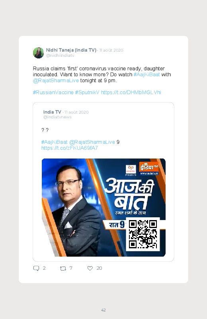
Task: Click the India TV logo in banner
Action: [x=149, y=168]
